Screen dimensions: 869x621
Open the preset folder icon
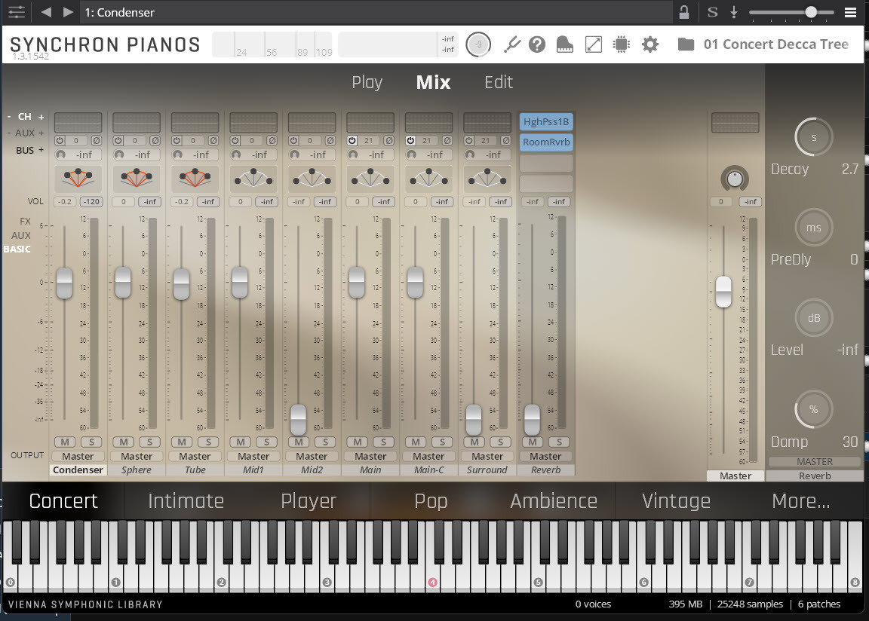point(686,44)
